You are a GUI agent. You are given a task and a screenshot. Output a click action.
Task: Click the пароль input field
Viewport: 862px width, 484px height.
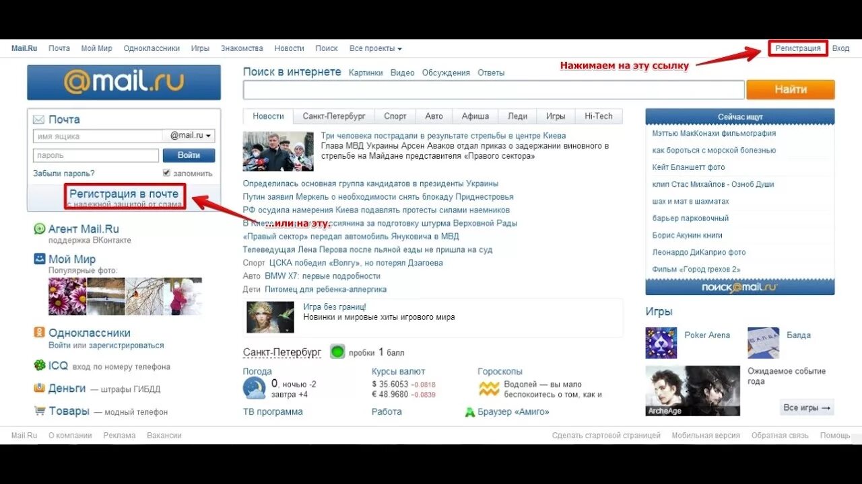[x=96, y=155]
